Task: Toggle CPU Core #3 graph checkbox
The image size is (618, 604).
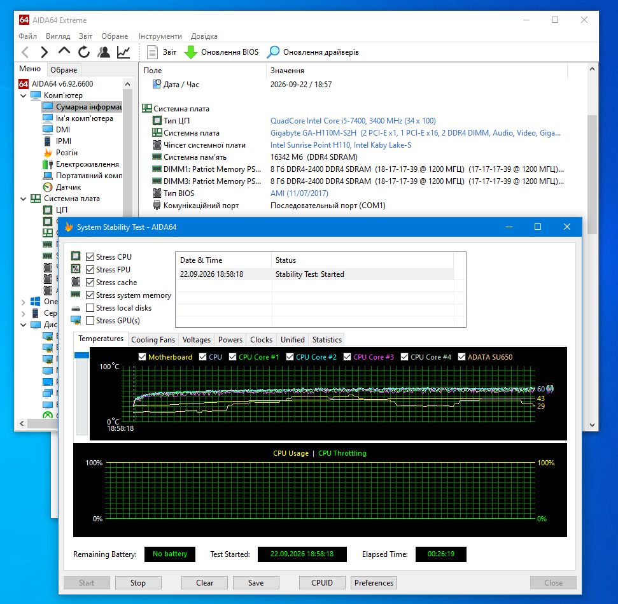Action: 348,357
